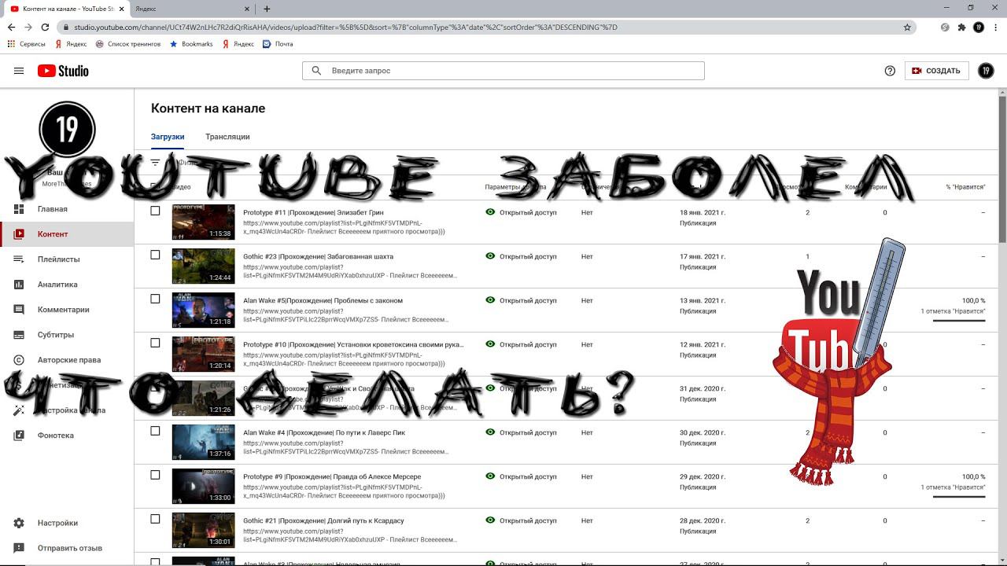Screen dimensions: 1007x566
Task: Select the Prototype #9 video checkbox
Action: click(155, 475)
